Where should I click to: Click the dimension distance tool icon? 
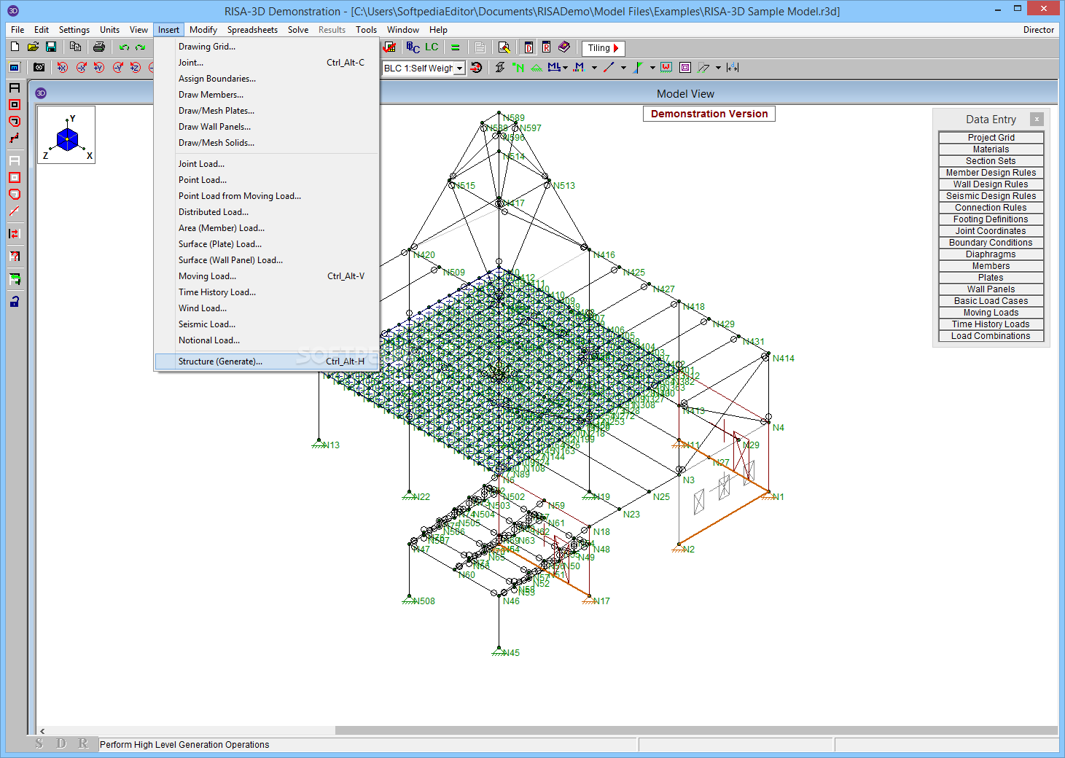[x=733, y=67]
